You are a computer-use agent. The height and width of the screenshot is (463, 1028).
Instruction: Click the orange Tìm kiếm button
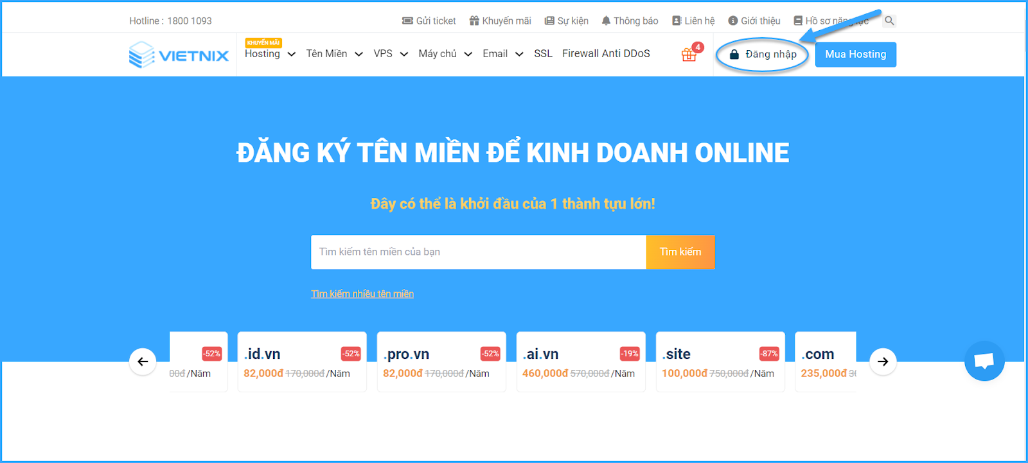click(680, 252)
